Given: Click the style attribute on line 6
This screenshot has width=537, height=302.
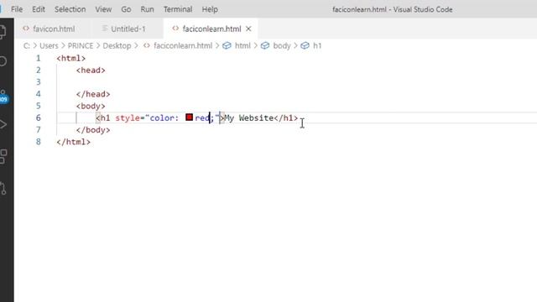Looking at the screenshot, I should click(128, 117).
